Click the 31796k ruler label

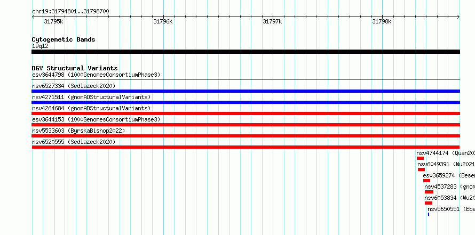coord(163,21)
